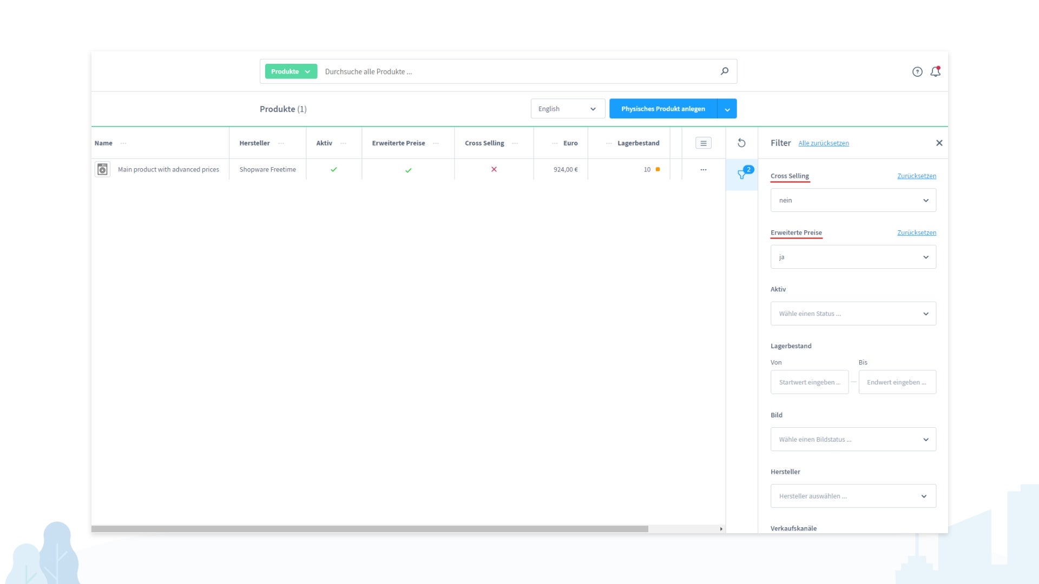Open the Bild status dropdown

(x=853, y=439)
